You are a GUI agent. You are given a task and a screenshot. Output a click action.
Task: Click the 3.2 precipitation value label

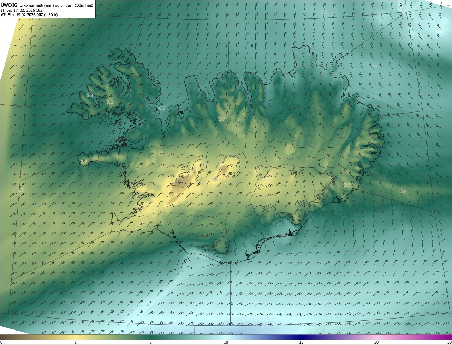(x=110, y=102)
